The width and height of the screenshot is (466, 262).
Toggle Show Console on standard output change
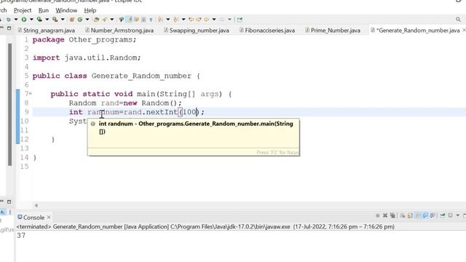pyautogui.click(x=425, y=215)
